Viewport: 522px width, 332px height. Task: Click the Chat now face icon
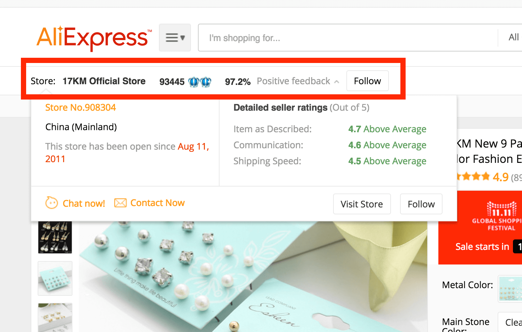pyautogui.click(x=52, y=203)
